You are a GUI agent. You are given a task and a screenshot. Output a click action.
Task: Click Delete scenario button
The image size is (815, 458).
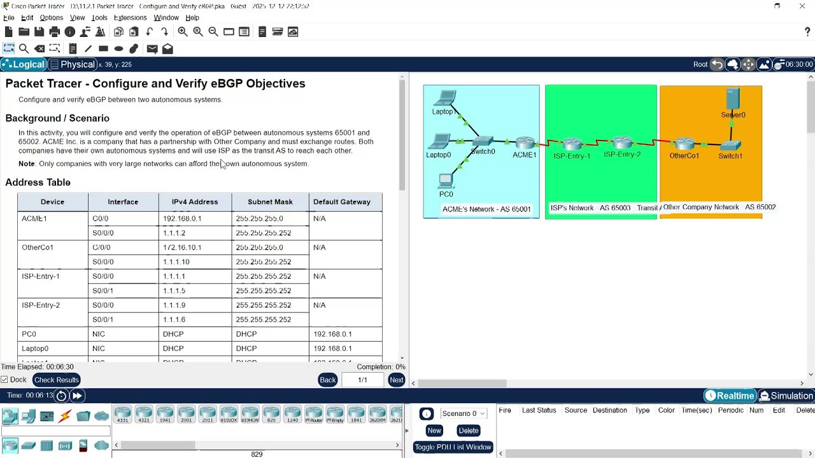click(468, 431)
